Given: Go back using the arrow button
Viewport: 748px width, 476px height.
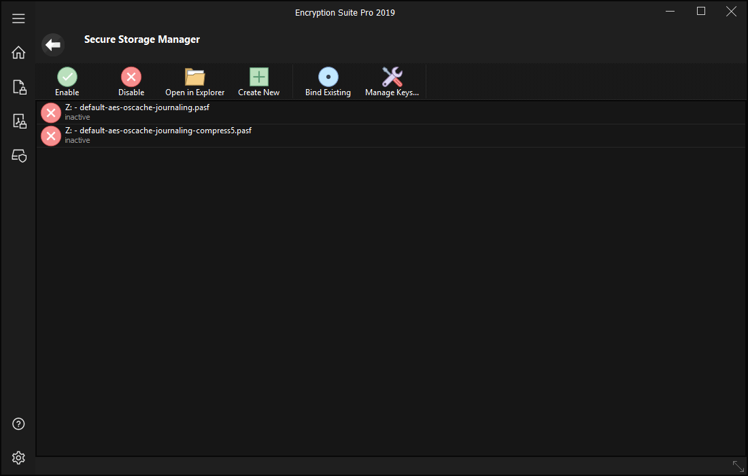Looking at the screenshot, I should 53,45.
